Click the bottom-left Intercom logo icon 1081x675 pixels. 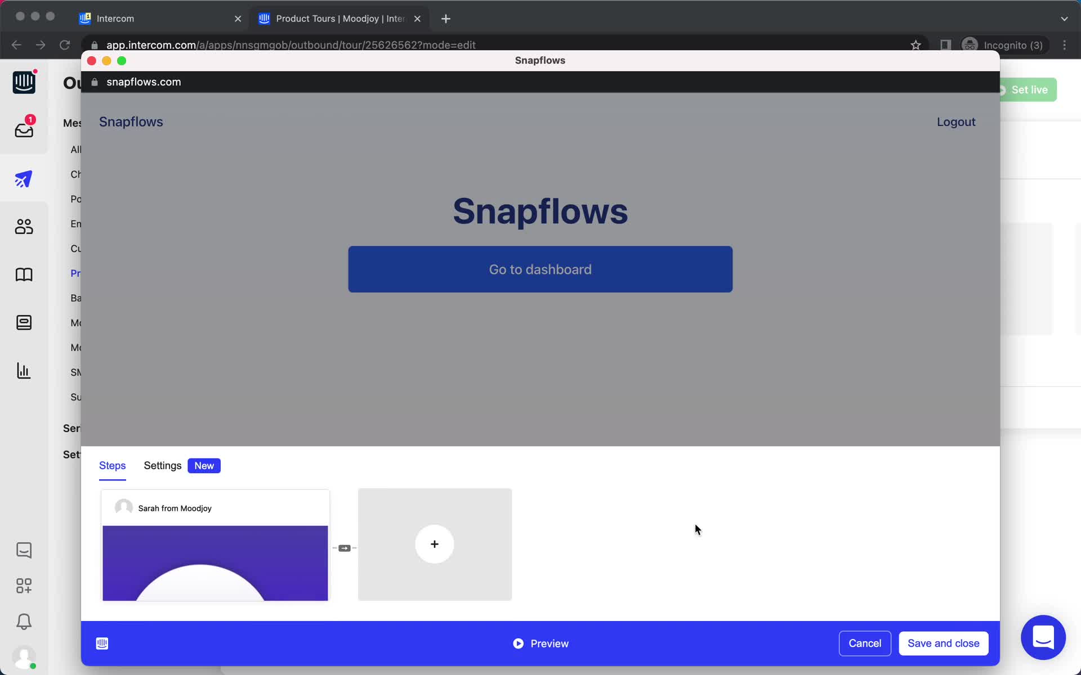point(102,643)
